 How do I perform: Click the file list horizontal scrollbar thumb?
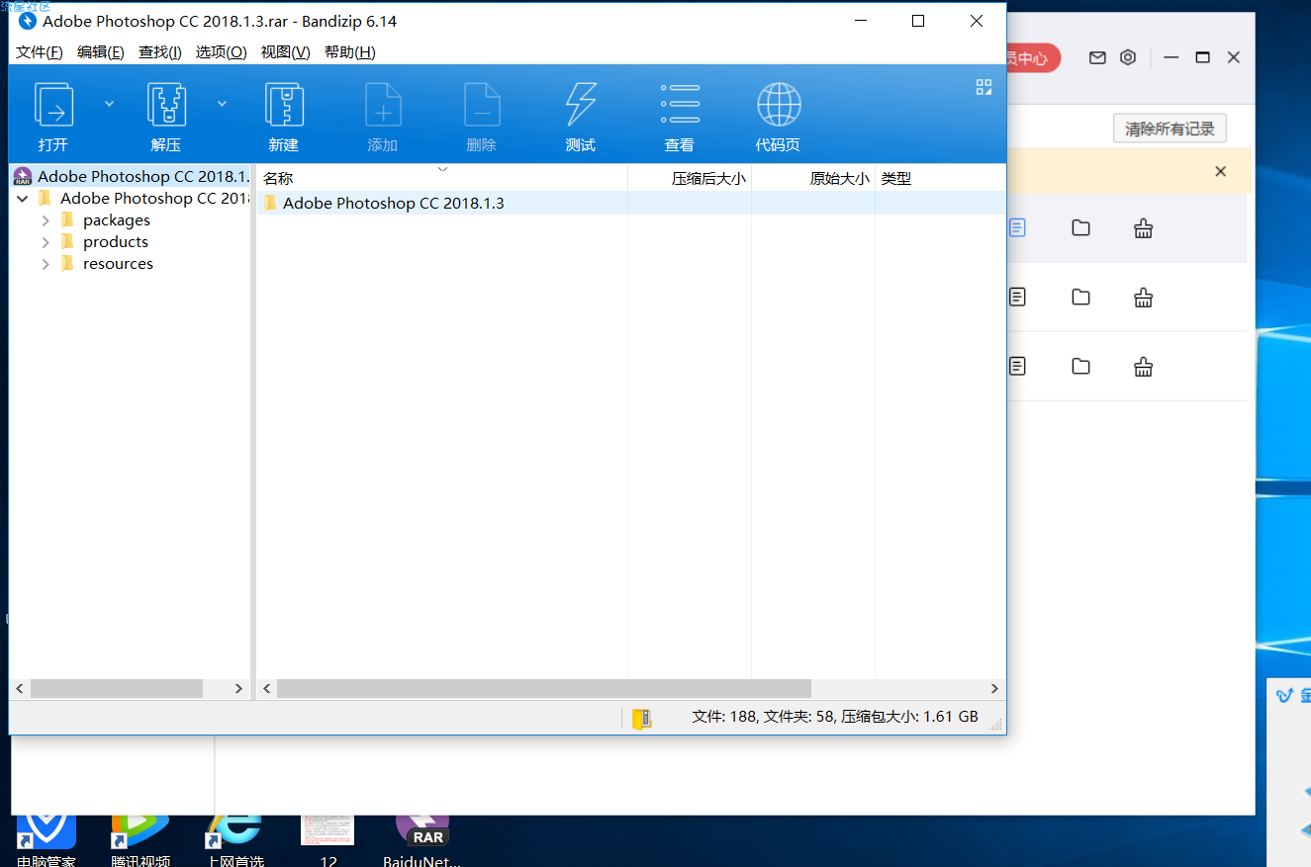pos(544,688)
